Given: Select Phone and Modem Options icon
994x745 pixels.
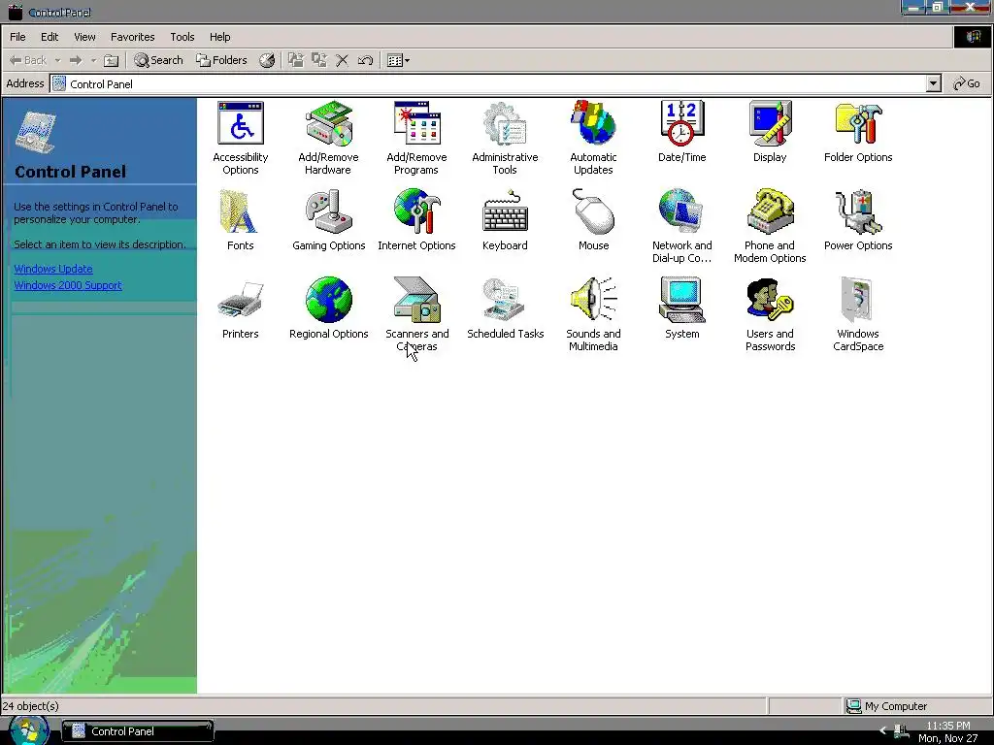Looking at the screenshot, I should (x=770, y=212).
